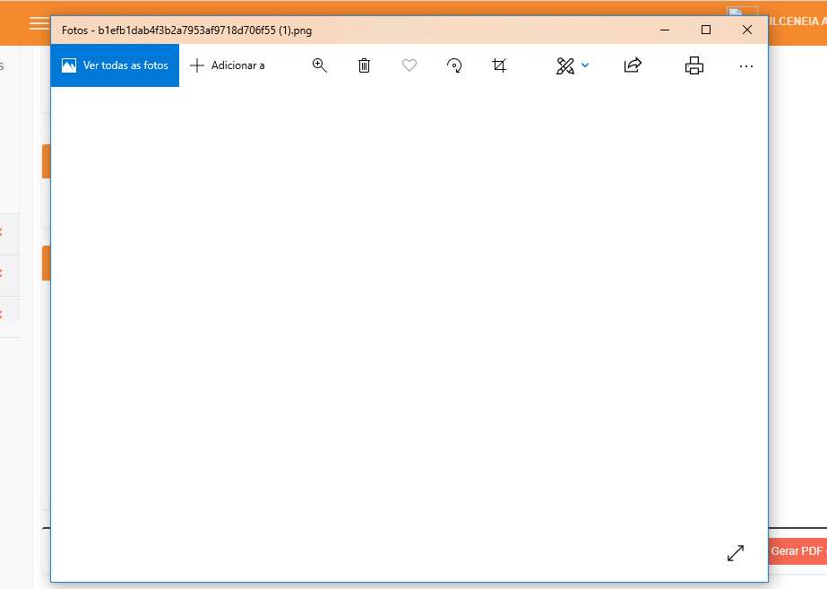
Task: Toggle the heart favorite icon
Action: coord(409,65)
